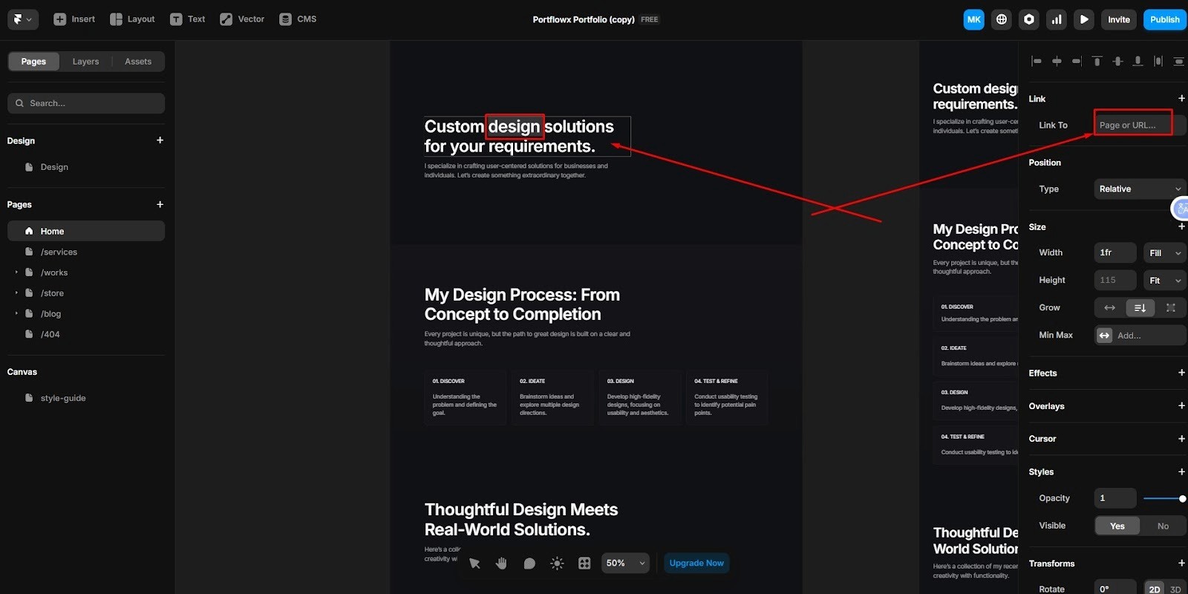Set Grow to vertical stack option
1188x594 pixels.
(x=1140, y=308)
